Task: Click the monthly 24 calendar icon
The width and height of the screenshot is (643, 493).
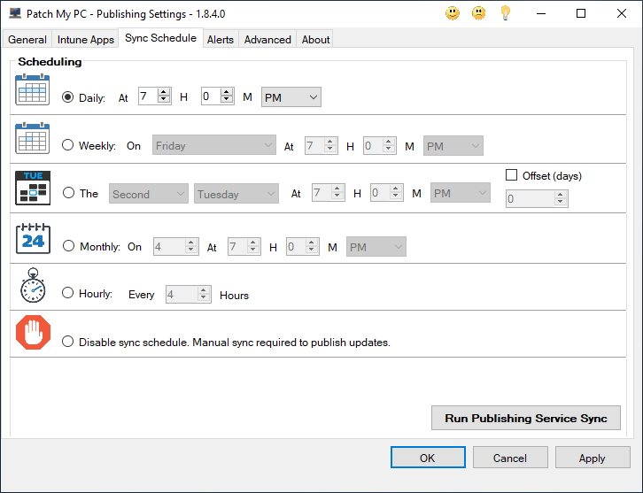Action: pyautogui.click(x=33, y=238)
